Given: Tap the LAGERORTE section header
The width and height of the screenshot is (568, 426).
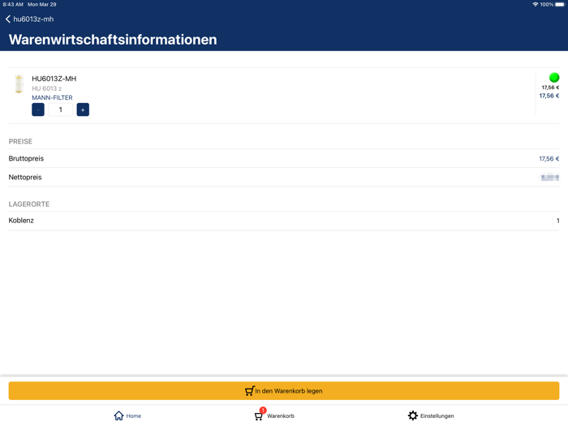Looking at the screenshot, I should [29, 204].
